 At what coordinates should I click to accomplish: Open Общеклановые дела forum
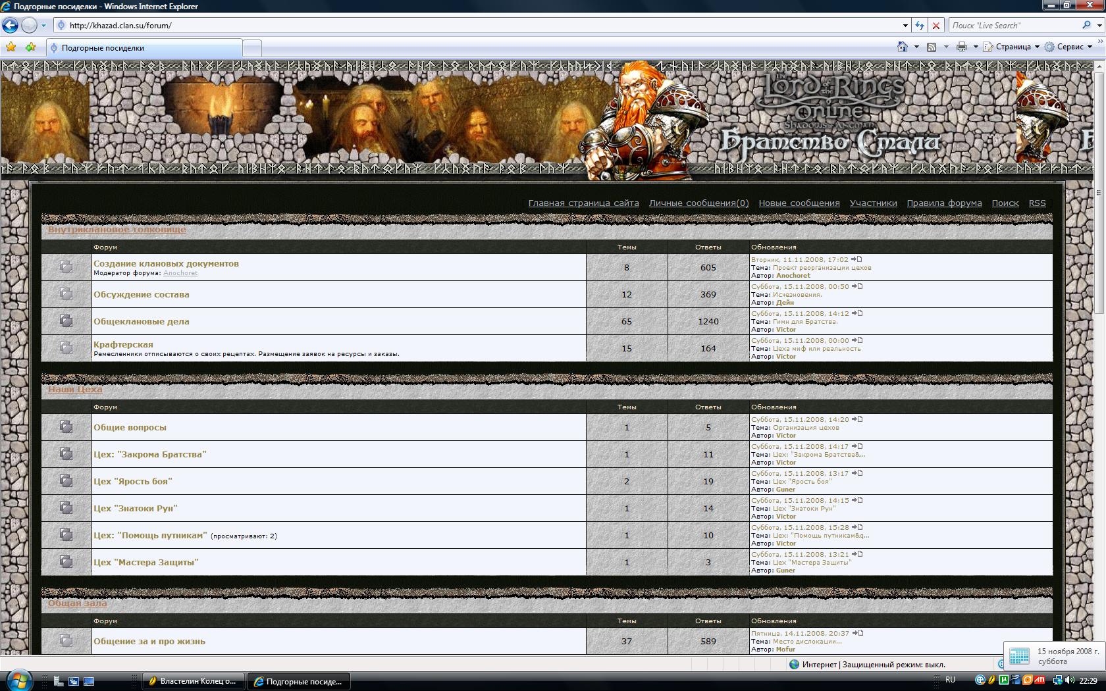pos(141,321)
